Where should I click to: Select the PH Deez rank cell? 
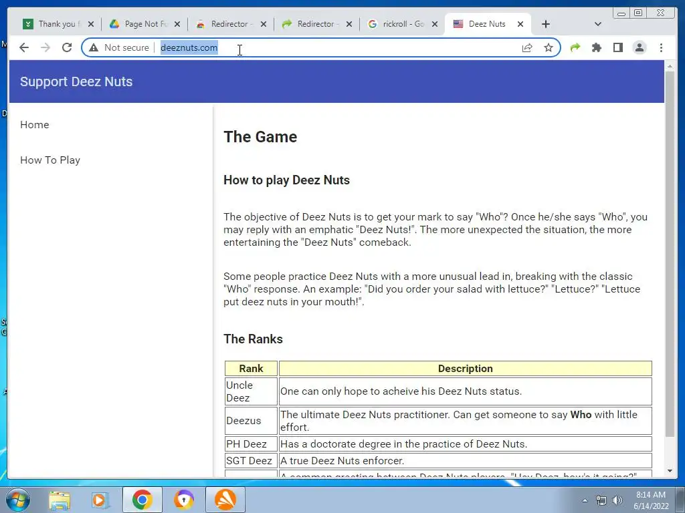click(x=252, y=444)
